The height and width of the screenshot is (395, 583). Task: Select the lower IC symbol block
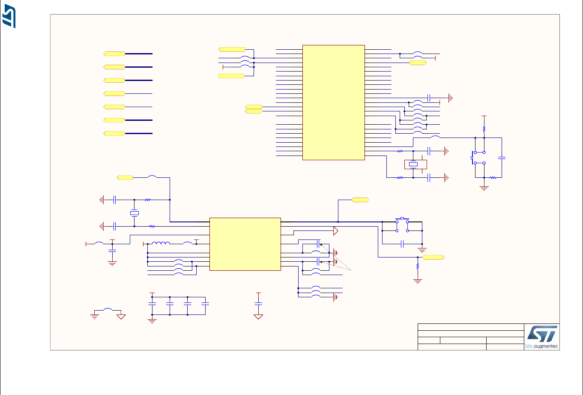[245, 244]
